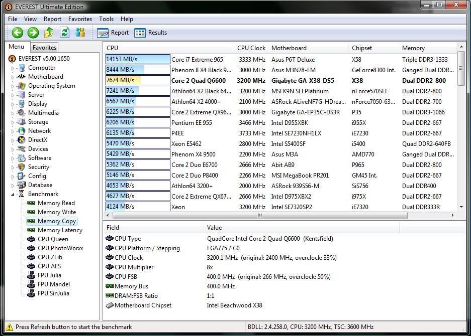
Task: Select the Computer icon in tree
Action: tap(22, 68)
